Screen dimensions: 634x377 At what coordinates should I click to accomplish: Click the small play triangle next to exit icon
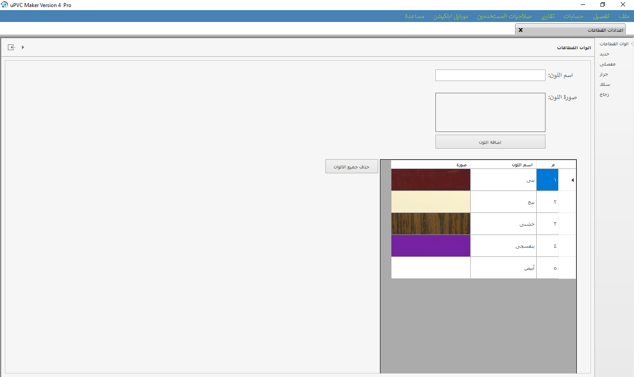23,47
